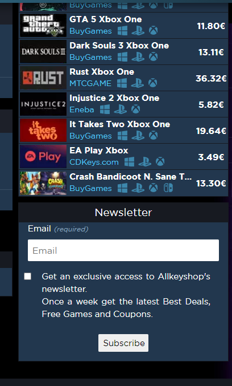Open the MTCGAME store link for Rust
Image resolution: width=232 pixels, height=386 pixels.
(x=90, y=83)
